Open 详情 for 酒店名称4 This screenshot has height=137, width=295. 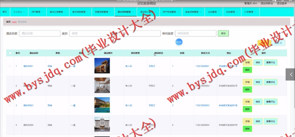tap(247, 121)
